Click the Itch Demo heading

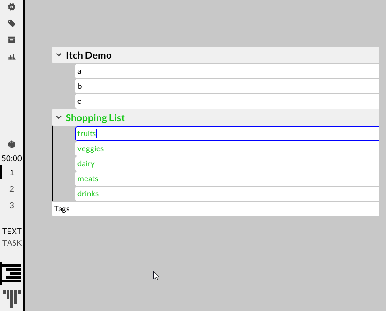tap(89, 55)
